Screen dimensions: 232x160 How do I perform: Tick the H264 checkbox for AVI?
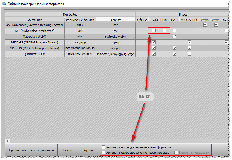(175, 31)
